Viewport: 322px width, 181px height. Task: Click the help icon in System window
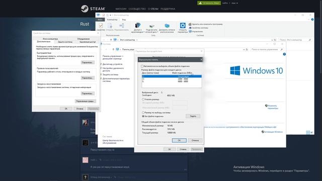284,54
